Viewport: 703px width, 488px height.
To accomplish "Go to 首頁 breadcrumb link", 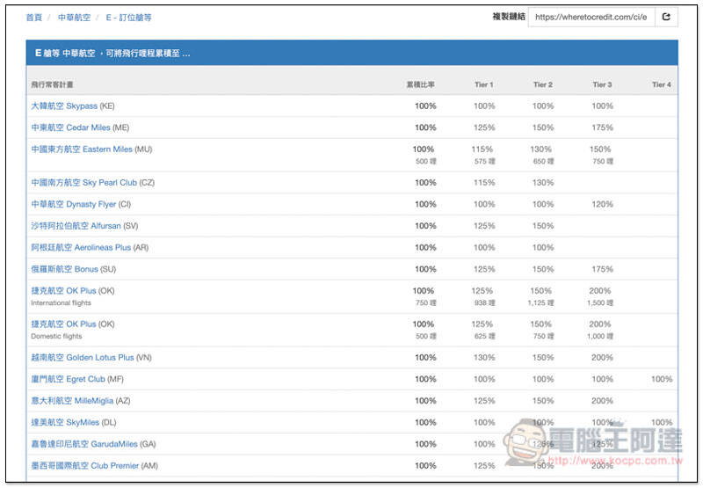I will coord(34,18).
